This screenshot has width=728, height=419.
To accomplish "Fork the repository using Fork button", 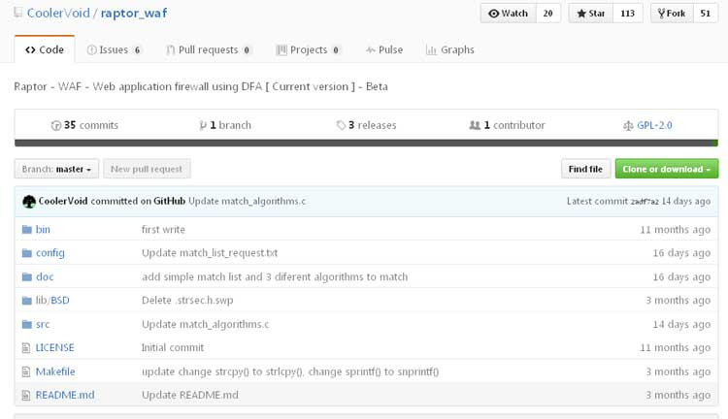I will tap(672, 14).
